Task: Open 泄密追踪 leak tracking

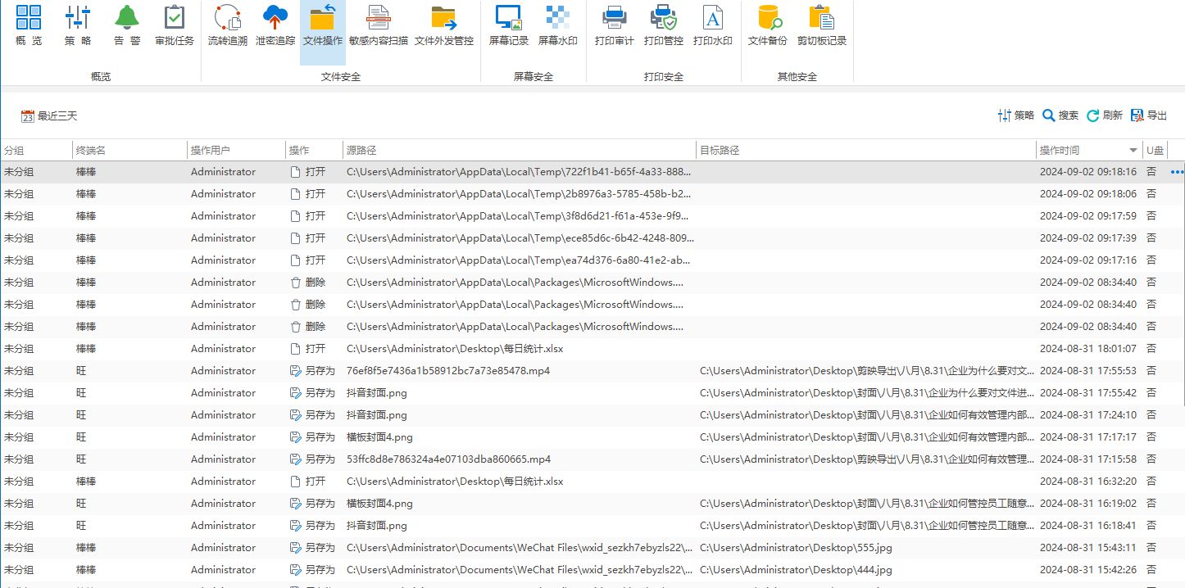Action: click(x=275, y=25)
